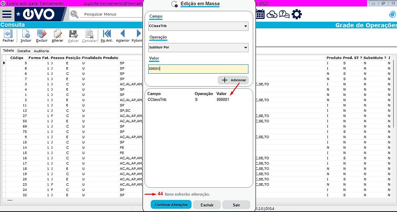Open the hamburger main menu
397x212 pixels.
click(7, 14)
